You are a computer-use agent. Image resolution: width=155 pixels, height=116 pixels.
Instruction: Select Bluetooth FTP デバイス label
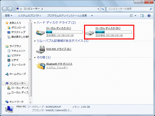(x=59, y=64)
